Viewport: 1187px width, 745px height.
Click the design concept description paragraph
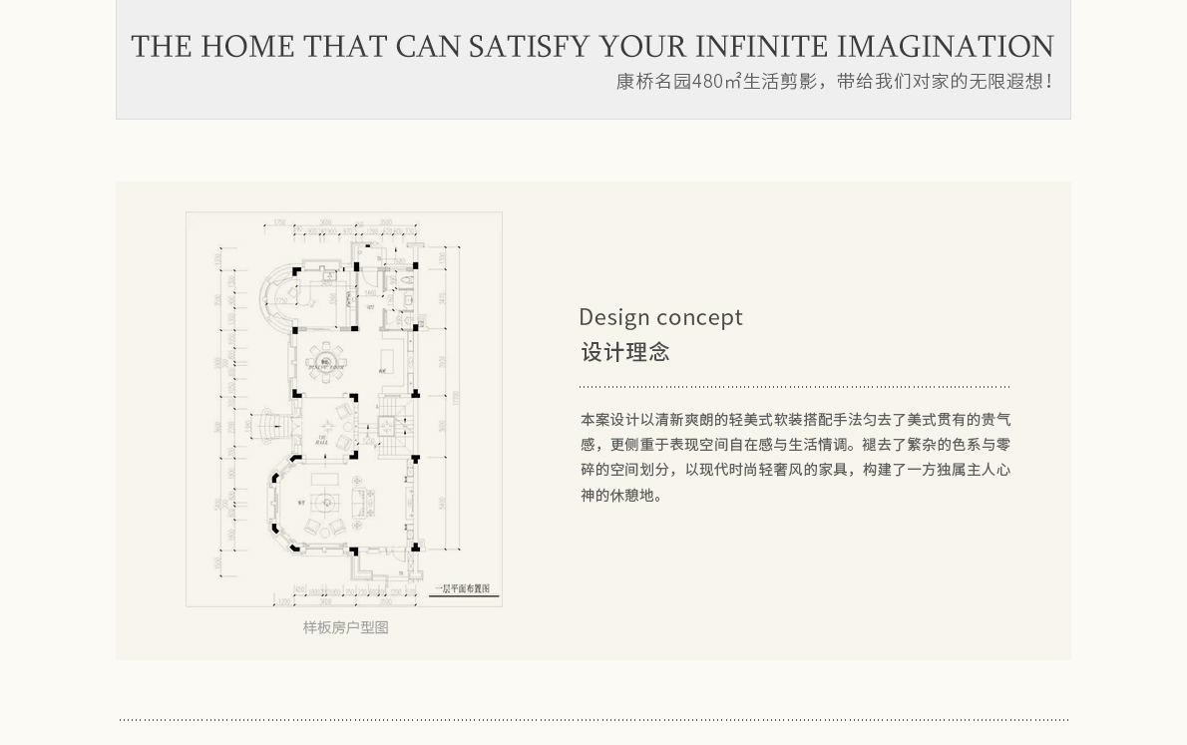[x=795, y=457]
